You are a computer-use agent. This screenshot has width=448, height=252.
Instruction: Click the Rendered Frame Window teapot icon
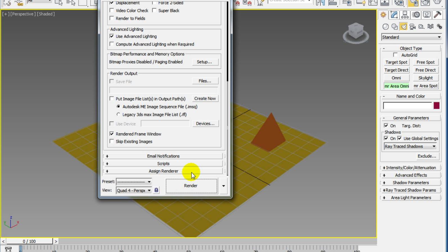[425, 3]
